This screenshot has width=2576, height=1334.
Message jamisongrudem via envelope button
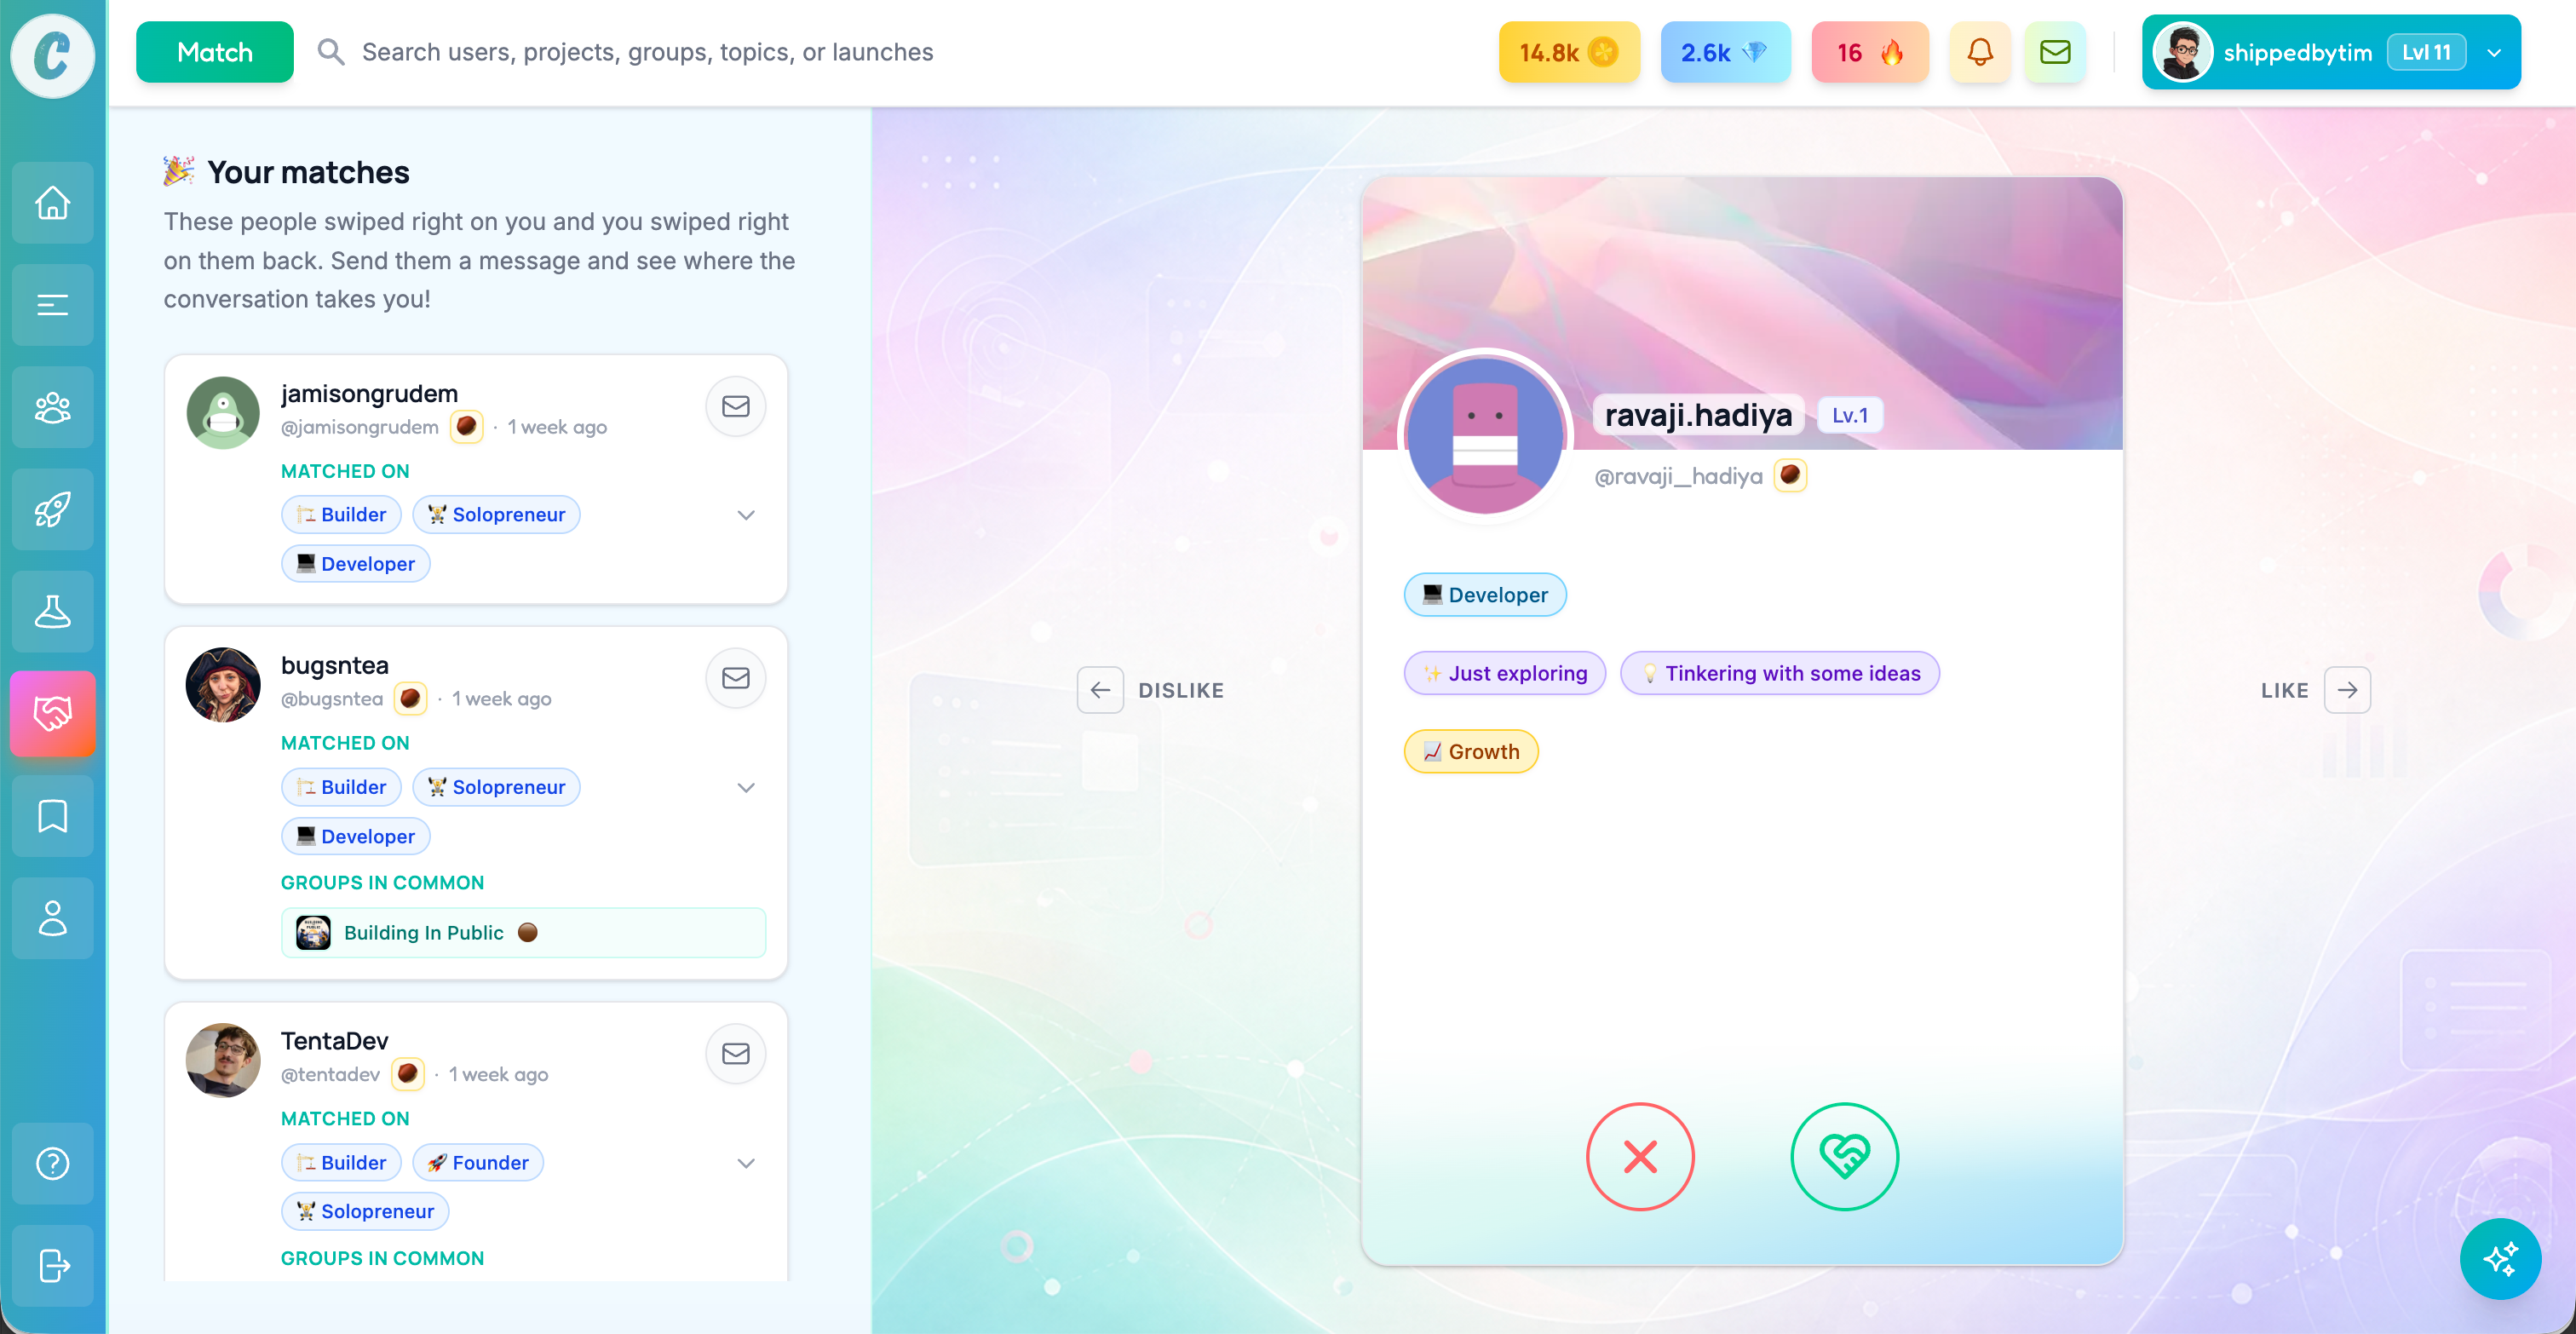point(736,406)
